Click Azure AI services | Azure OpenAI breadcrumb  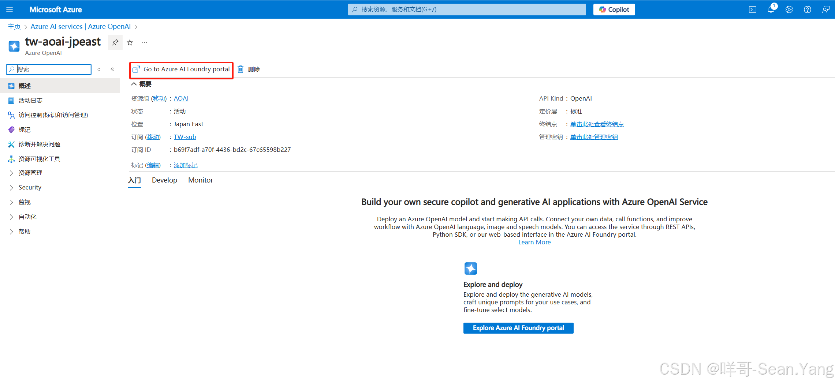coord(81,27)
